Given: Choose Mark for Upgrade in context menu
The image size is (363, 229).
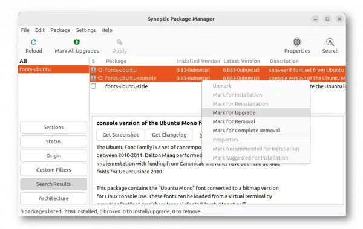Looking at the screenshot, I should pyautogui.click(x=256, y=112).
